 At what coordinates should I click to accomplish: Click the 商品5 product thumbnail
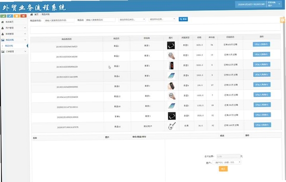click(x=172, y=86)
